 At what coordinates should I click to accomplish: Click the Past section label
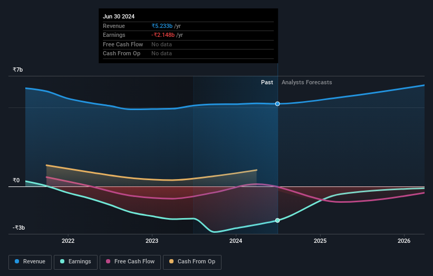pyautogui.click(x=267, y=82)
